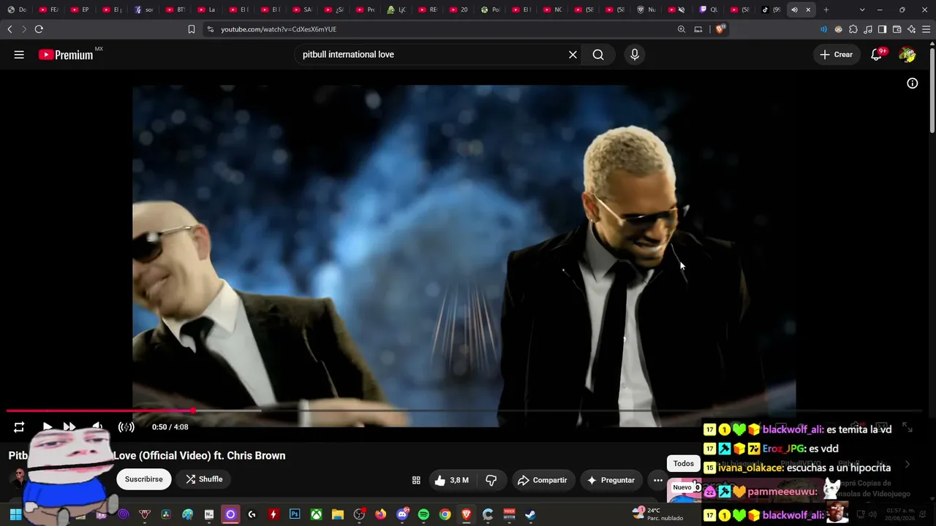The image size is (936, 526).
Task: Launch Photoshop from the taskbar
Action: (x=295, y=515)
